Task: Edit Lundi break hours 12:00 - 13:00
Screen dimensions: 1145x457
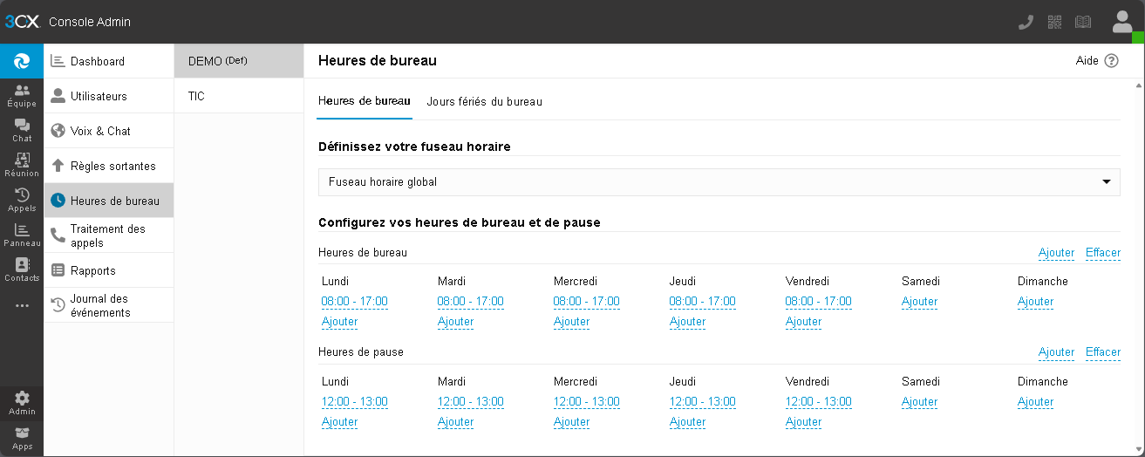Action: click(x=355, y=402)
